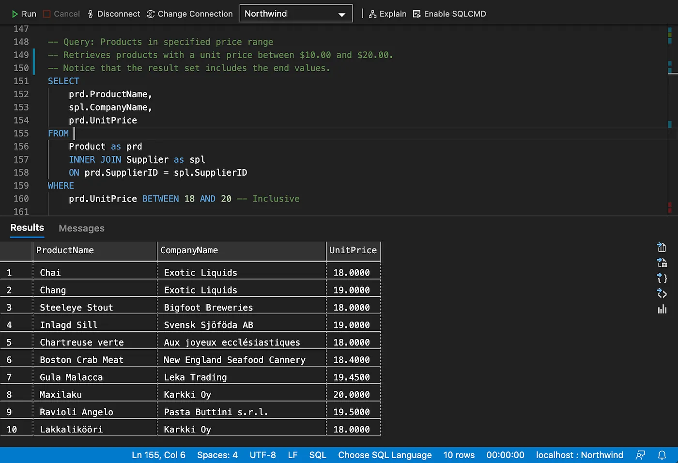The image size is (678, 463).
Task: Click the Cancel query button
Action: point(61,14)
